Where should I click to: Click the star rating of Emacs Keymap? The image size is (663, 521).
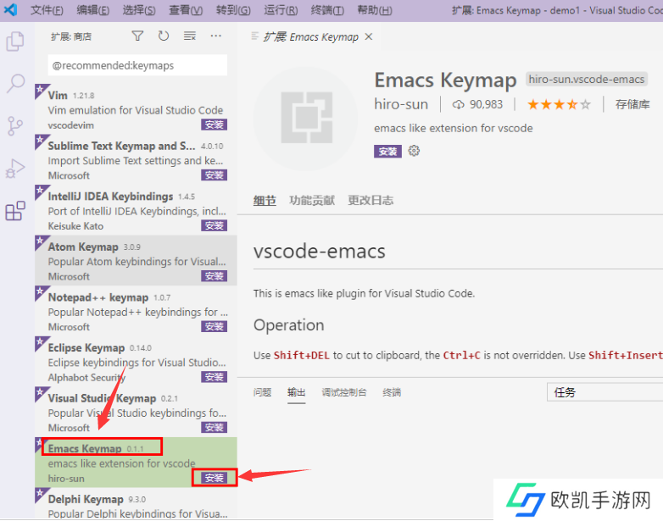click(x=559, y=104)
